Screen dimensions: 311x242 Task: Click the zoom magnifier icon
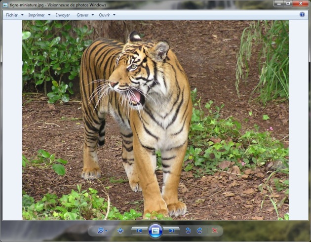point(101,231)
